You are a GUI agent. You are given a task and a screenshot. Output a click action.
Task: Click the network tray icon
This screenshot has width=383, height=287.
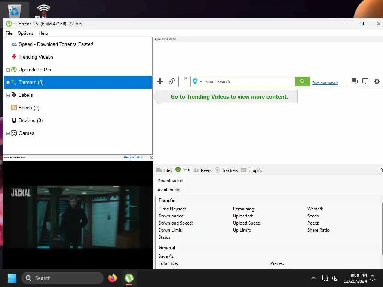coord(325,278)
